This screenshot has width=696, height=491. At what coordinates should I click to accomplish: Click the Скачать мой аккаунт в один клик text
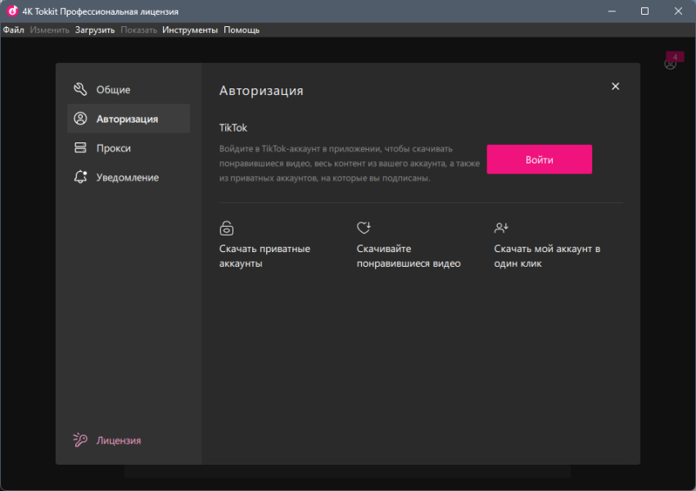(x=547, y=256)
